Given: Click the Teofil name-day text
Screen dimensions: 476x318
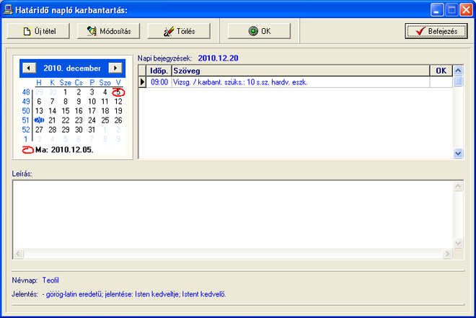Looking at the screenshot, I should click(x=50, y=280).
